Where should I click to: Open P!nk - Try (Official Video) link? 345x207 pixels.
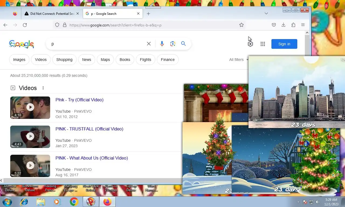pos(80,100)
